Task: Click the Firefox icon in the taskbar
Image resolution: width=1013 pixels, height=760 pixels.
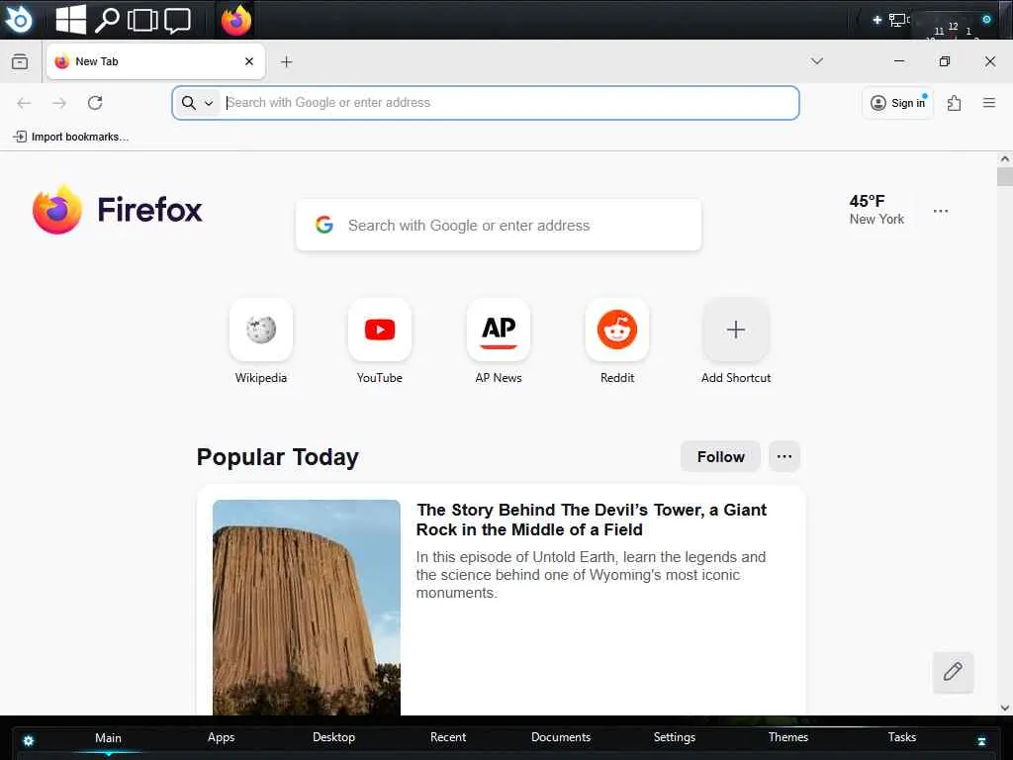Action: point(235,20)
